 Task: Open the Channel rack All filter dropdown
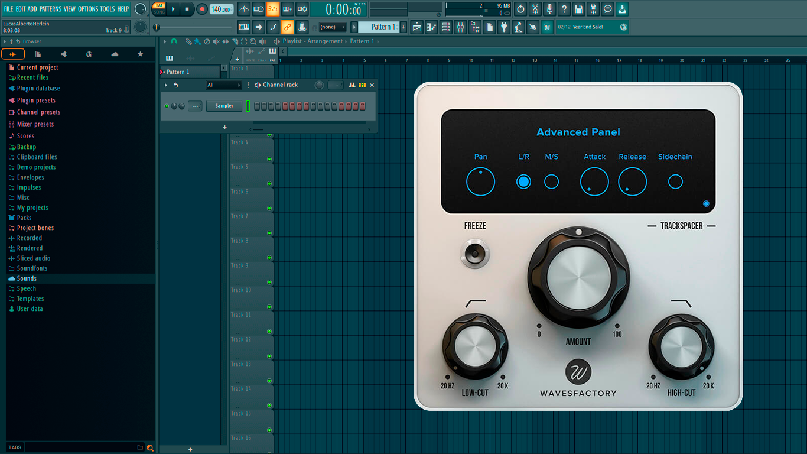click(223, 85)
